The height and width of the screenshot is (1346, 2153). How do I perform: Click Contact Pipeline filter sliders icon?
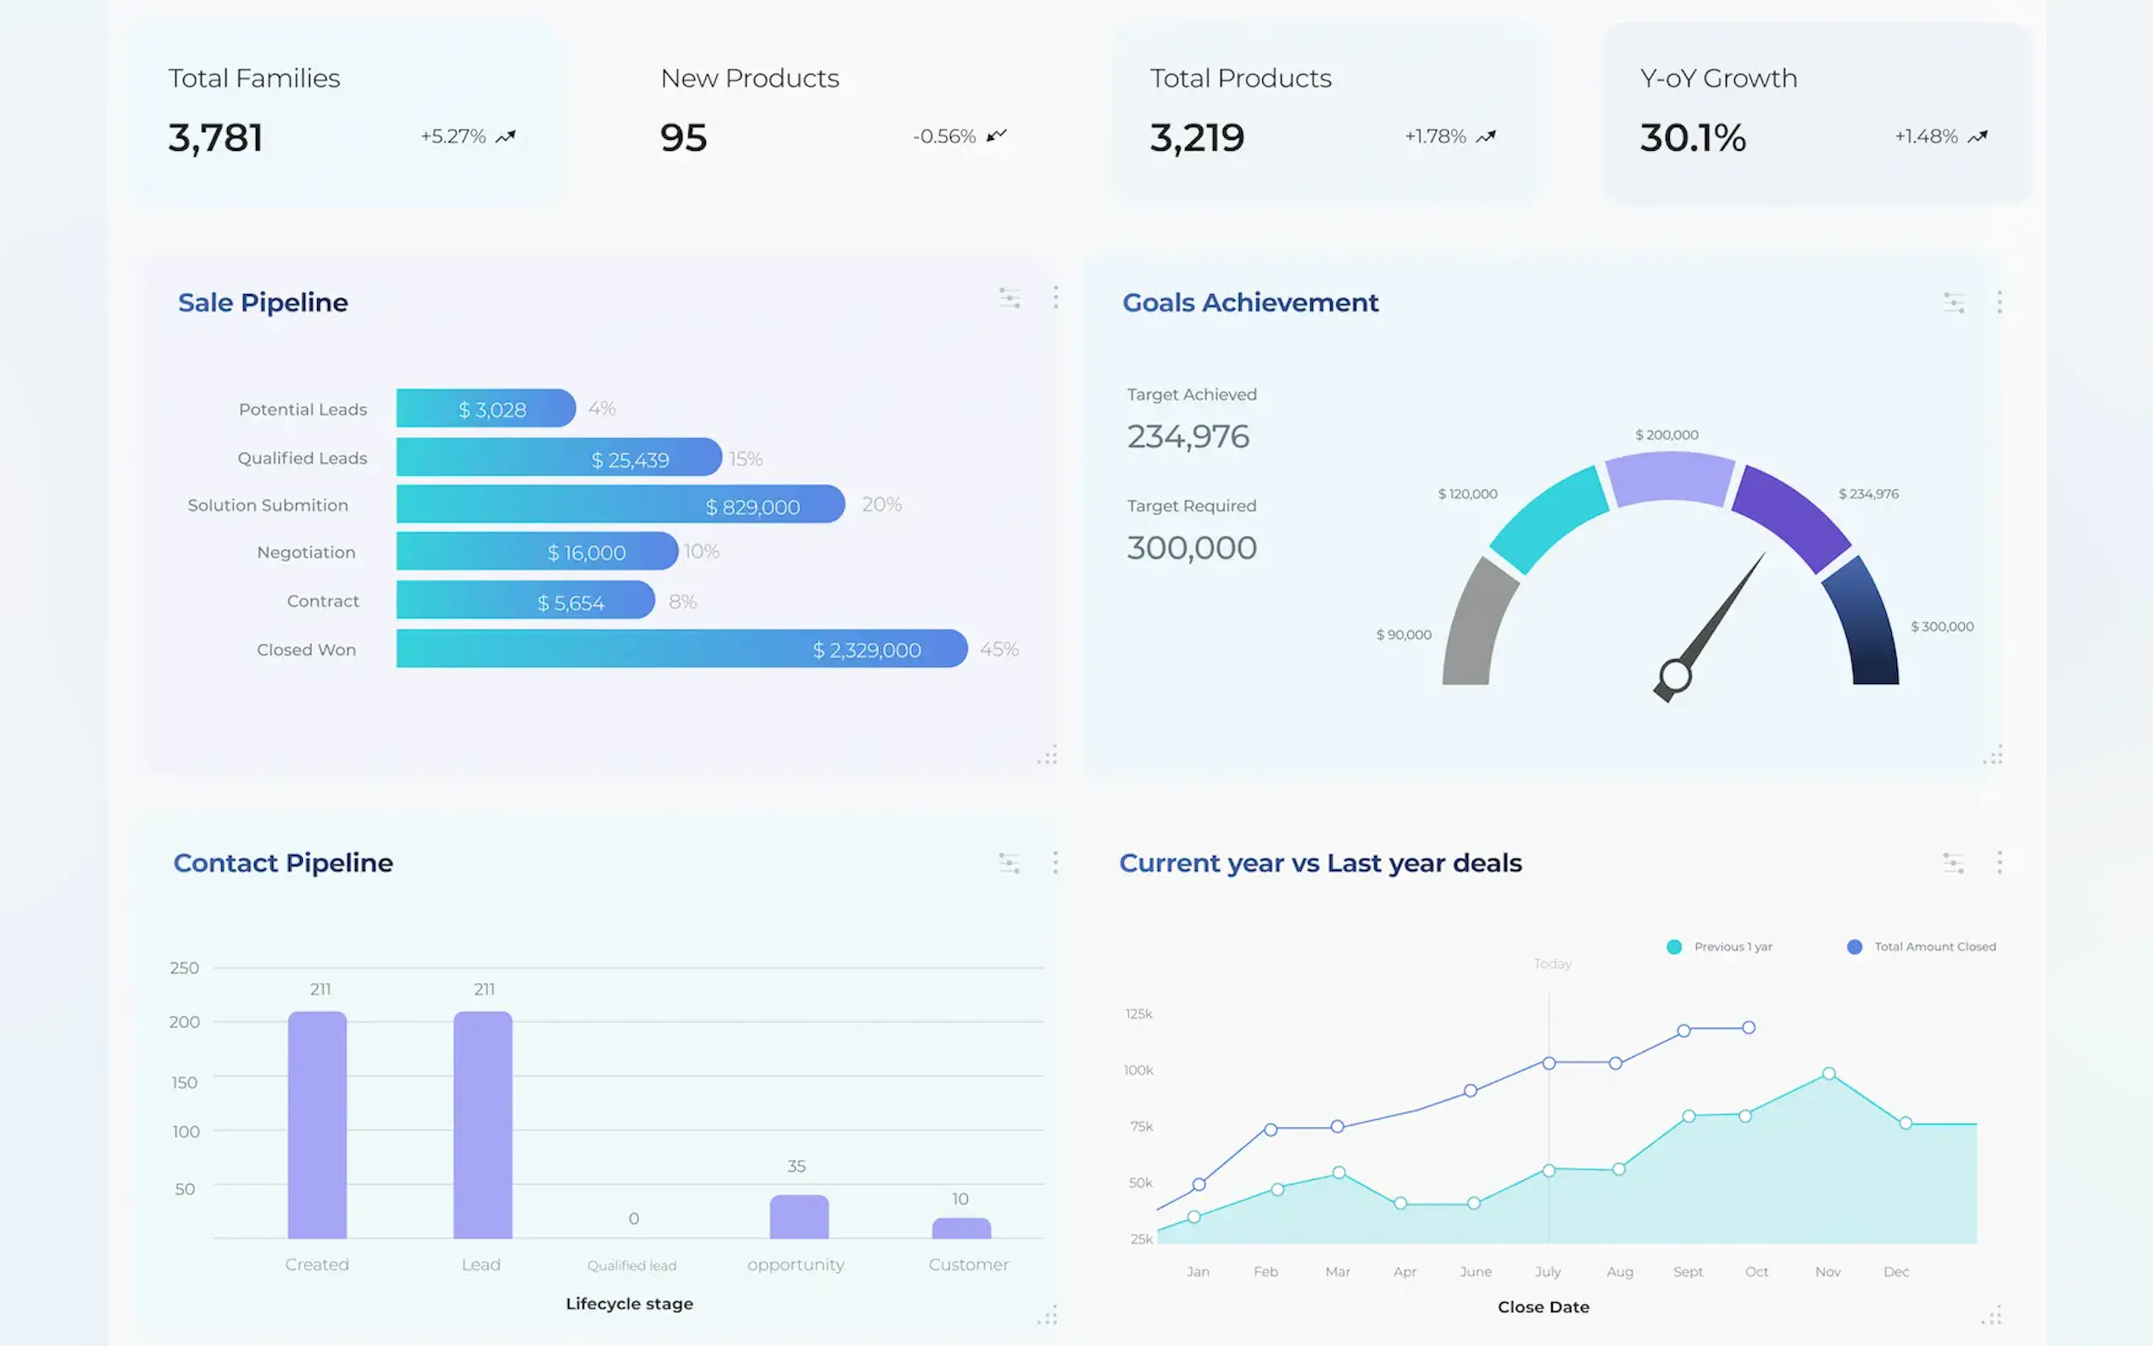(x=1010, y=863)
